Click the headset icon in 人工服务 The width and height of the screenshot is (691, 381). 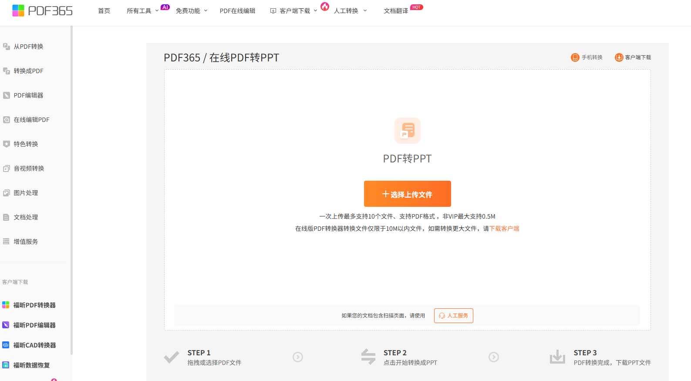tap(442, 316)
